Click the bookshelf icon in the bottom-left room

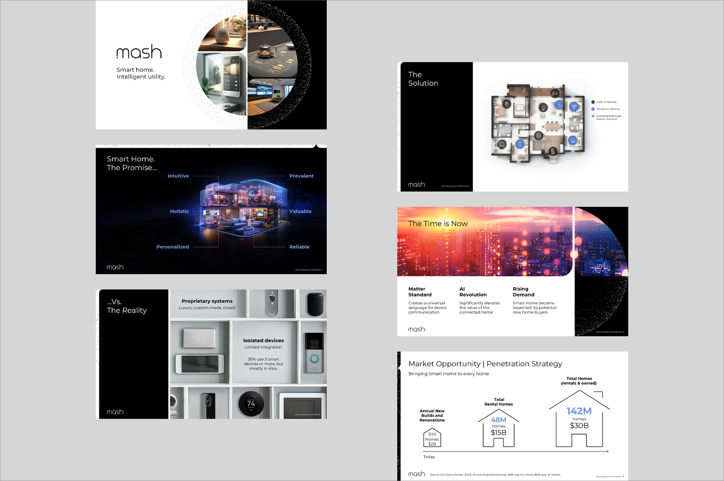tap(502, 144)
